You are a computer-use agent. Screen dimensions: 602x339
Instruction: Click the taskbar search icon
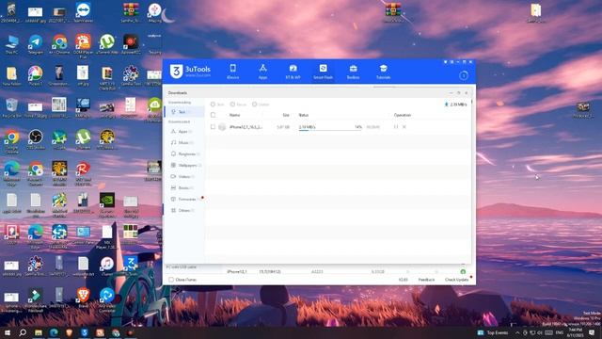click(x=23, y=332)
